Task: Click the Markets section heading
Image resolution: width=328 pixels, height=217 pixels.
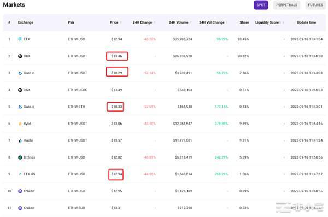Action: coord(14,4)
